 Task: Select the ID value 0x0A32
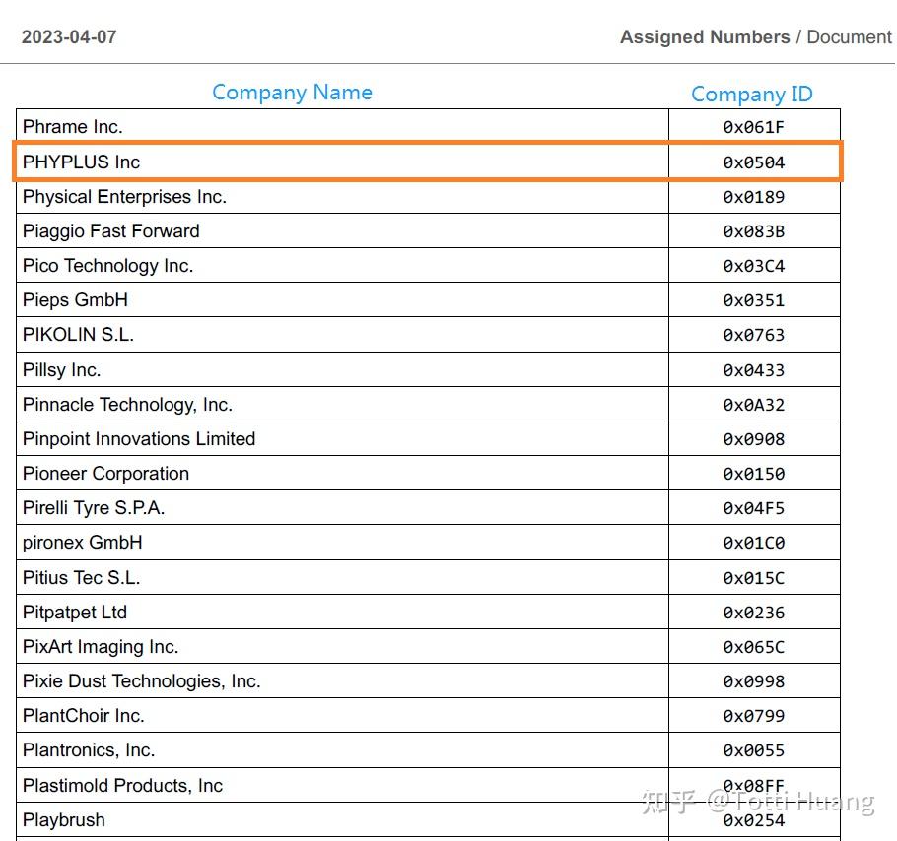pyautogui.click(x=753, y=405)
